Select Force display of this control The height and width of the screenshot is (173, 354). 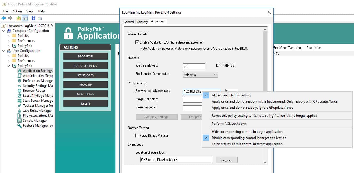tap(277, 144)
